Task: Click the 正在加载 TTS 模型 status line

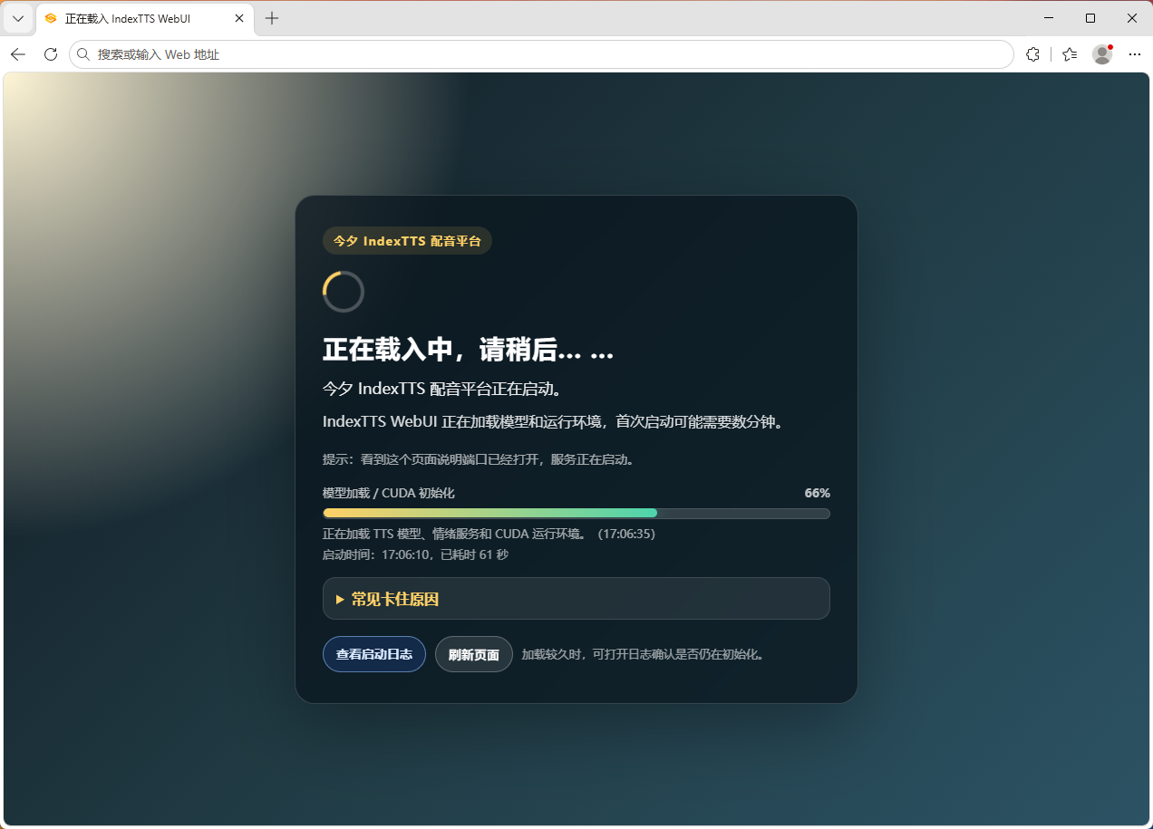Action: [489, 534]
